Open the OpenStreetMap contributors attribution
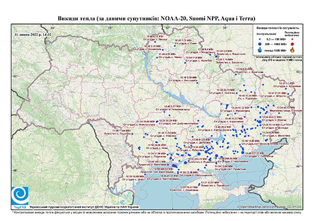Viewport: 313px width, 221px height. pyautogui.click(x=269, y=207)
